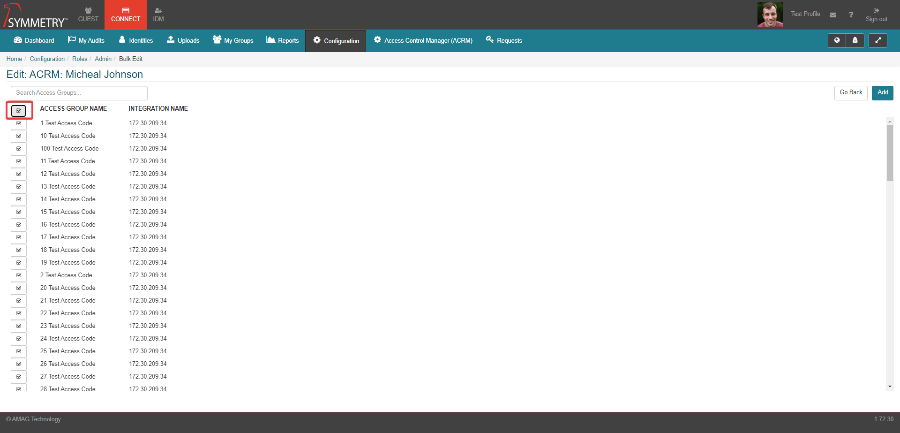Open the GUEST module

tap(88, 15)
